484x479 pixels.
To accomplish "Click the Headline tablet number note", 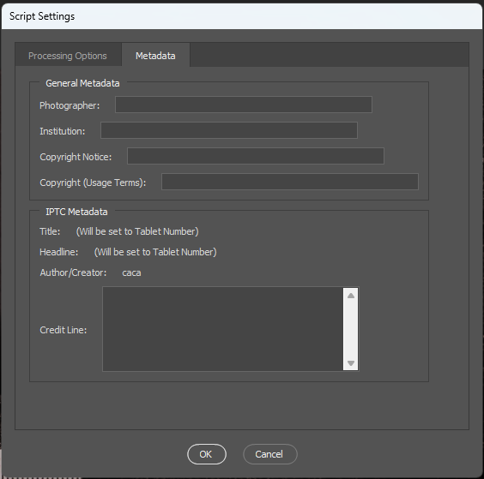I will point(155,252).
